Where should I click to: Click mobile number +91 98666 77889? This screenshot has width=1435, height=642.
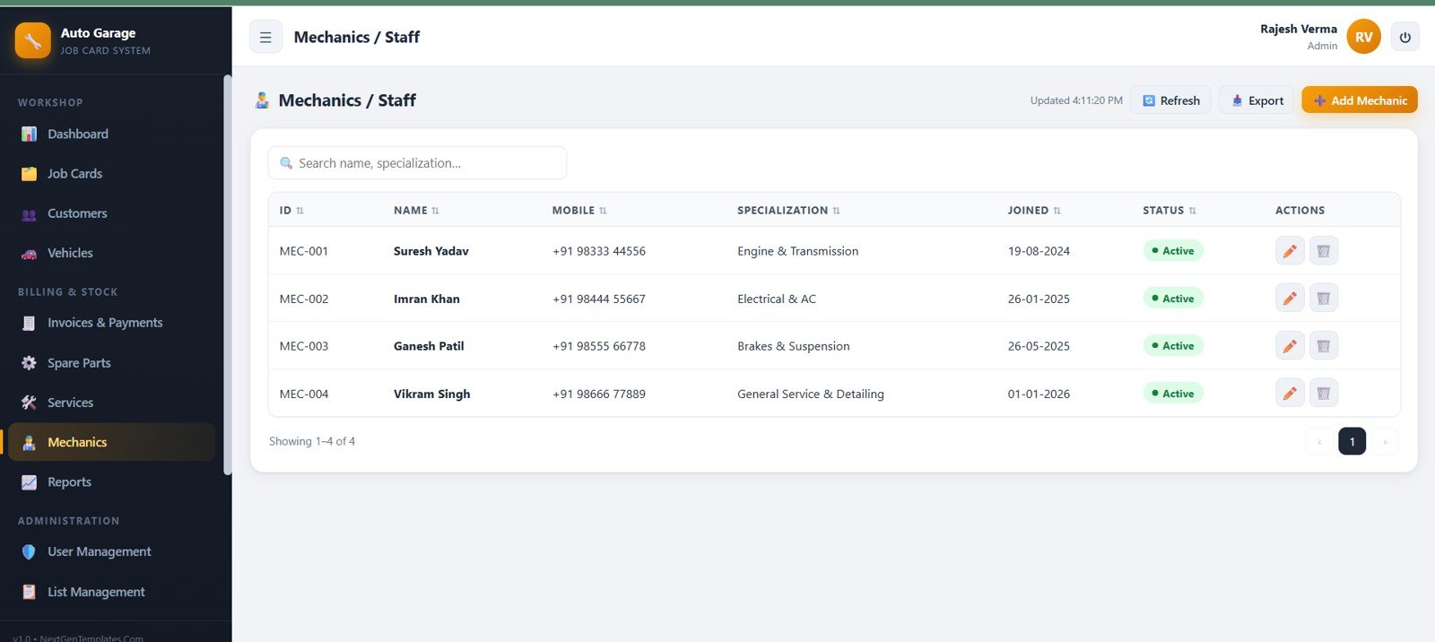coord(599,394)
